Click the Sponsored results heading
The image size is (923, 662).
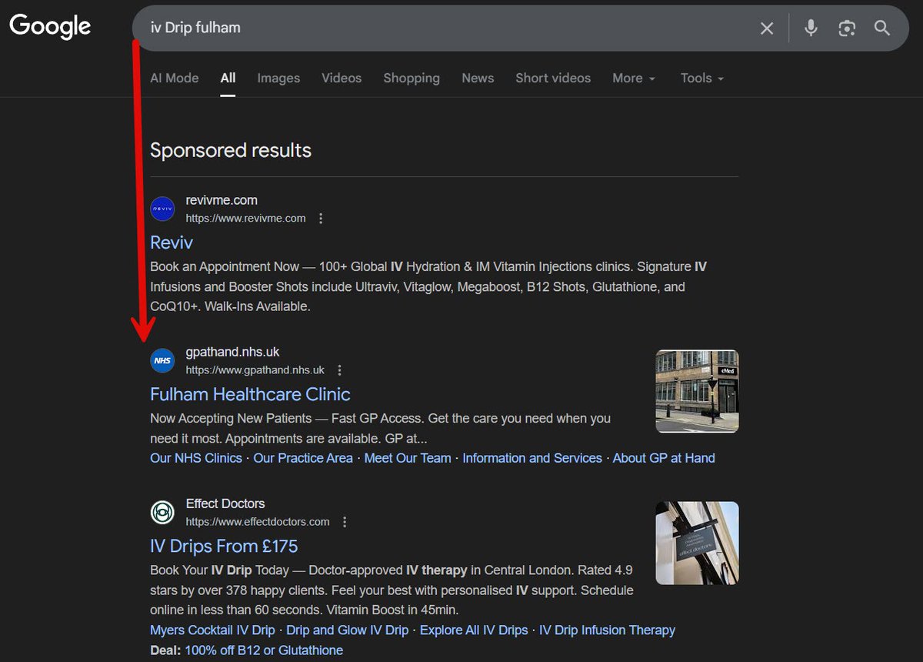pyautogui.click(x=231, y=150)
